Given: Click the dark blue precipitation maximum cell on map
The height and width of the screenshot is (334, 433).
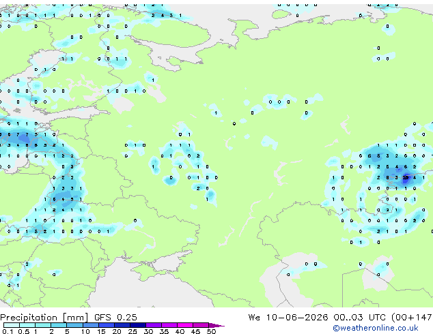Looking at the screenshot, I should tap(406, 179).
